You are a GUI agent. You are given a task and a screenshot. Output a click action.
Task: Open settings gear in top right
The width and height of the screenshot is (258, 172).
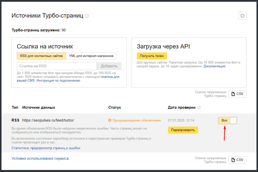[x=242, y=16]
